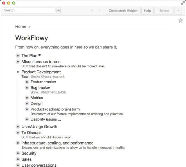Click the star button beside search field
The image size is (186, 167).
(58, 11)
